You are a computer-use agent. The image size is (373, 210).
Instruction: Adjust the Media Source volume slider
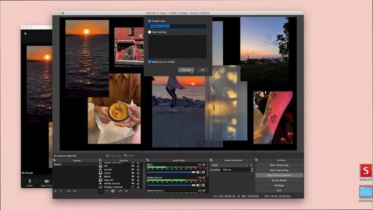click(x=171, y=185)
